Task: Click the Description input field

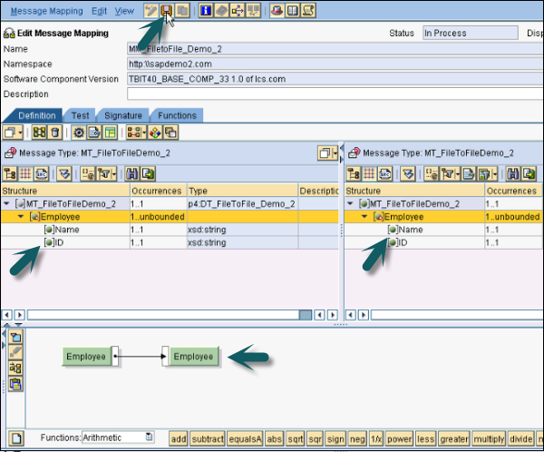Action: click(335, 93)
